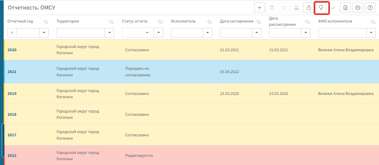This screenshot has height=165, width=379.
Task: Click the Дата рассмотрения filter input
Action: point(285,33)
